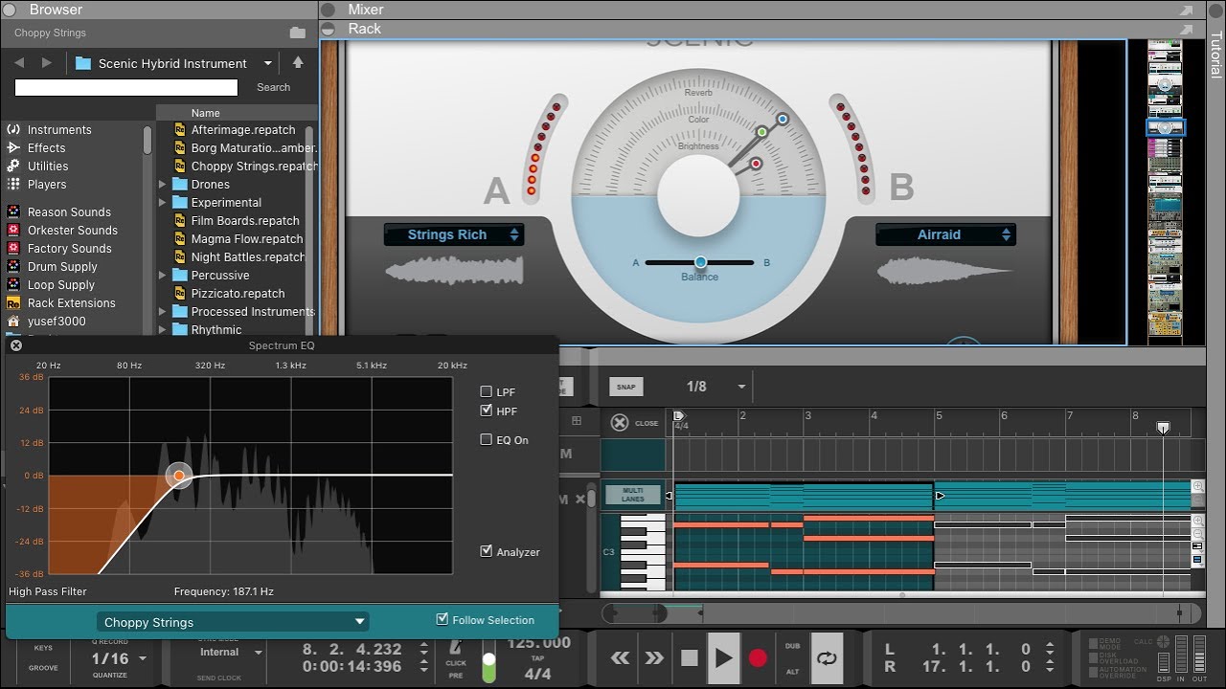
Task: Toggle the ALT button
Action: 792,672
